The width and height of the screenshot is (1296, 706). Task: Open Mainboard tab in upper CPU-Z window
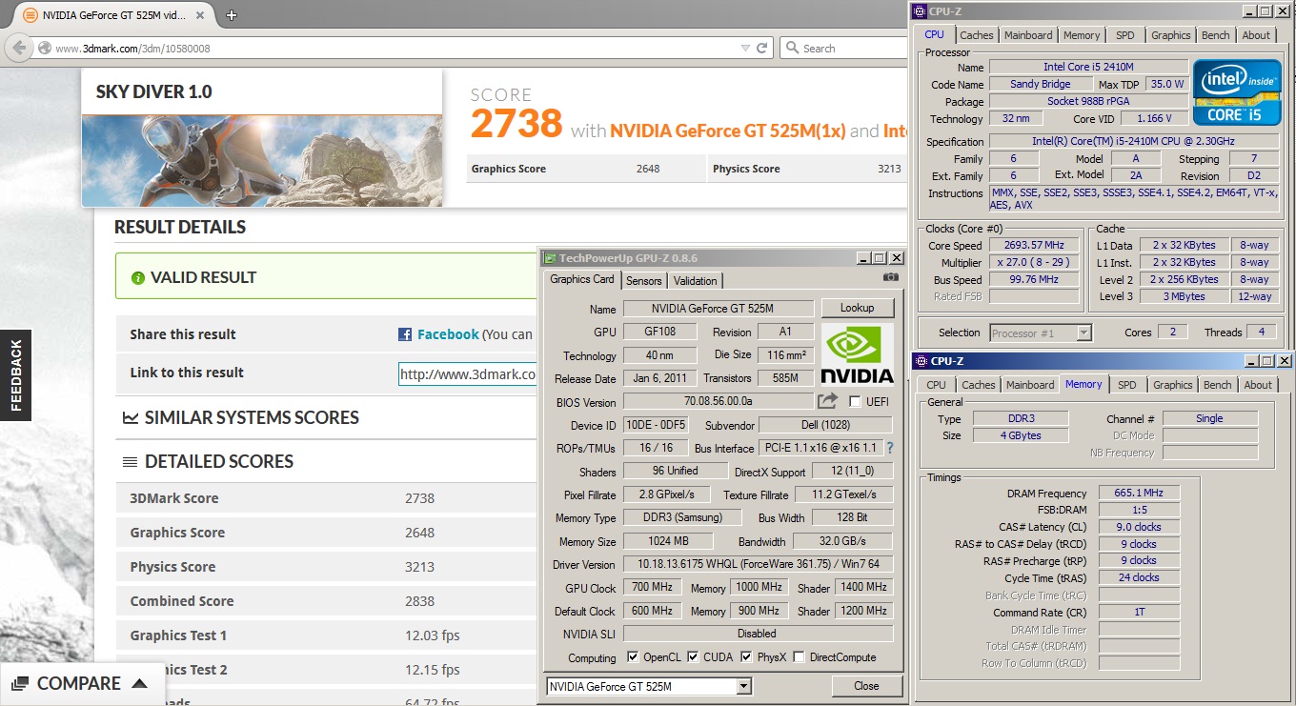coord(1028,35)
